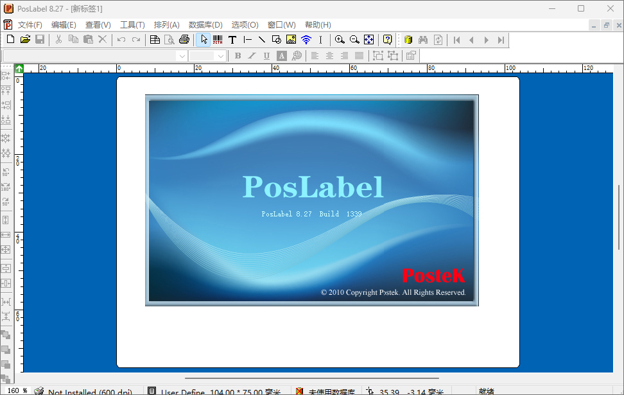Select the text cursor I-beam tool
This screenshot has height=395, width=624.
320,39
